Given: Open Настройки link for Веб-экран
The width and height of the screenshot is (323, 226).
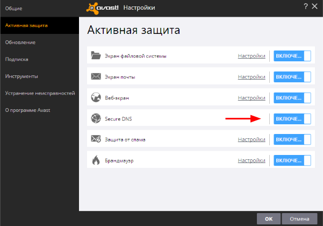Looking at the screenshot, I should tap(252, 98).
